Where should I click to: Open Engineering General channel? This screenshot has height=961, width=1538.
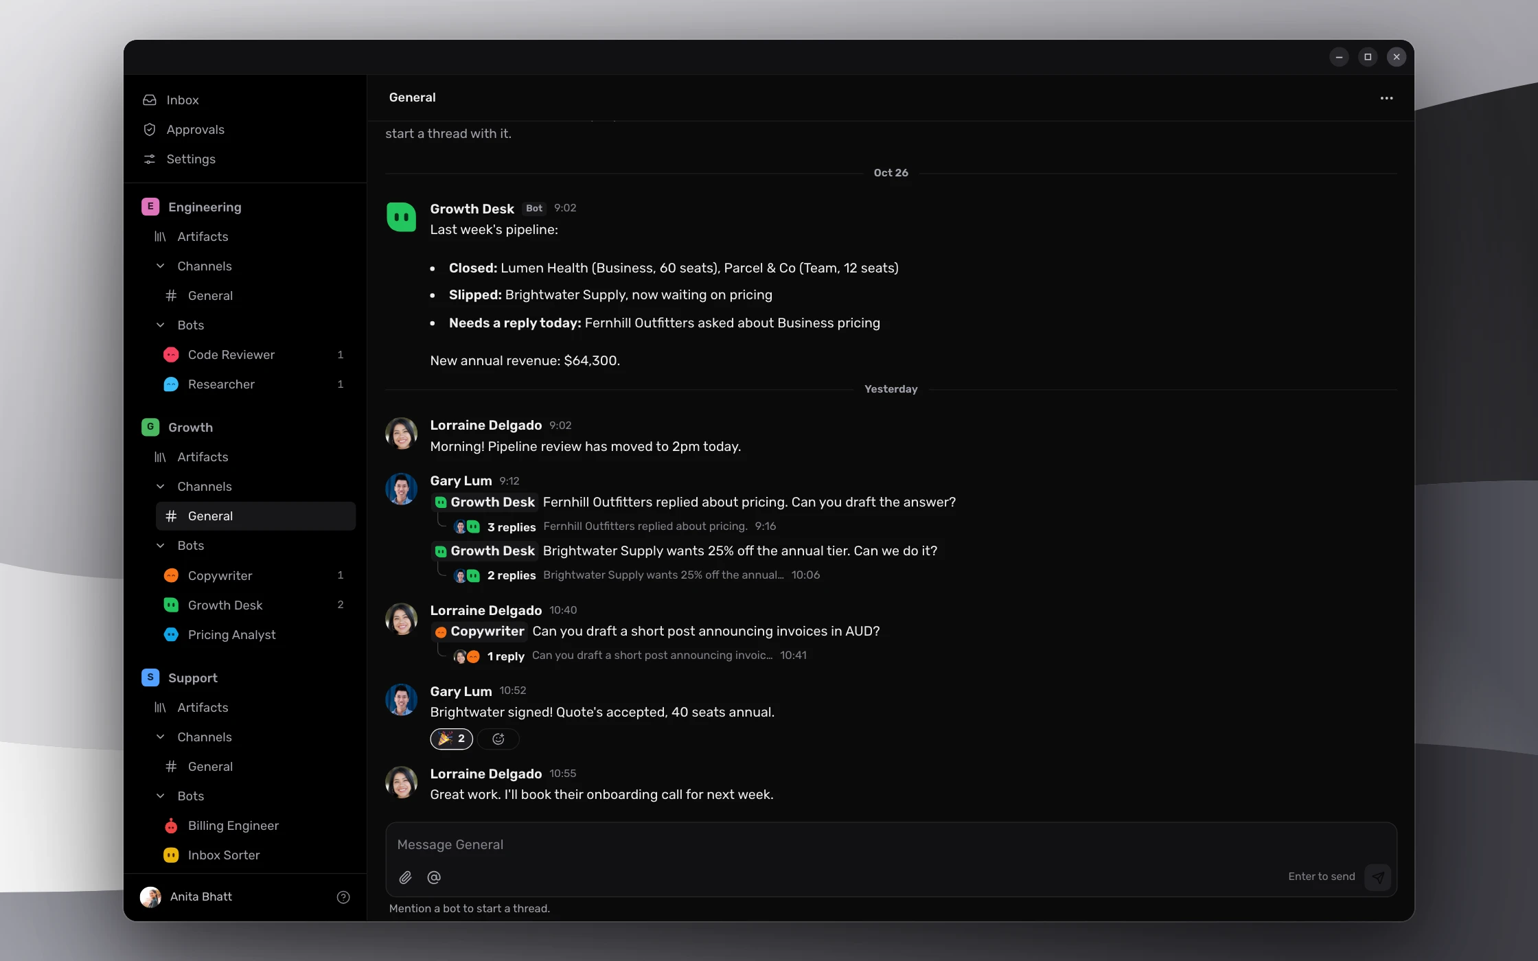[255, 296]
